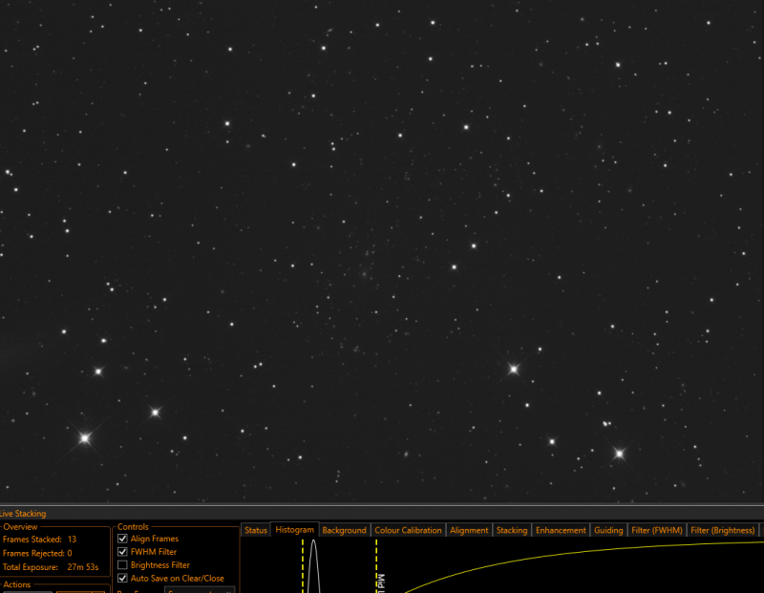Click the black level dashed histogram line
This screenshot has height=593, width=764.
coord(303,565)
